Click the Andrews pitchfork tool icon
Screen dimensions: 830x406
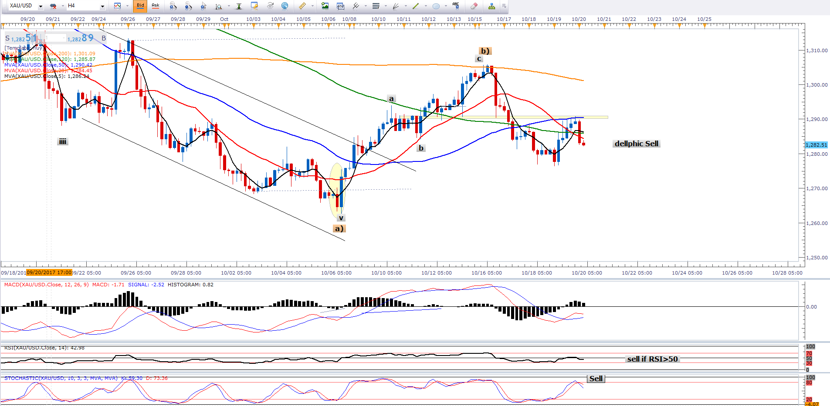point(356,6)
